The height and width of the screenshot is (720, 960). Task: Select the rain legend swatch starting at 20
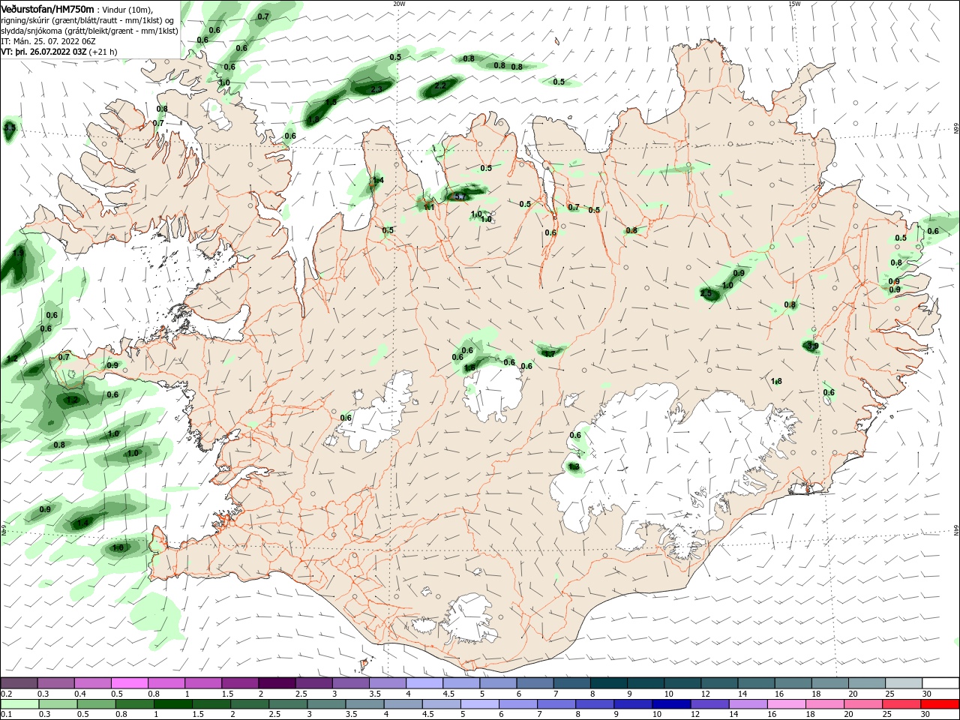(x=862, y=704)
